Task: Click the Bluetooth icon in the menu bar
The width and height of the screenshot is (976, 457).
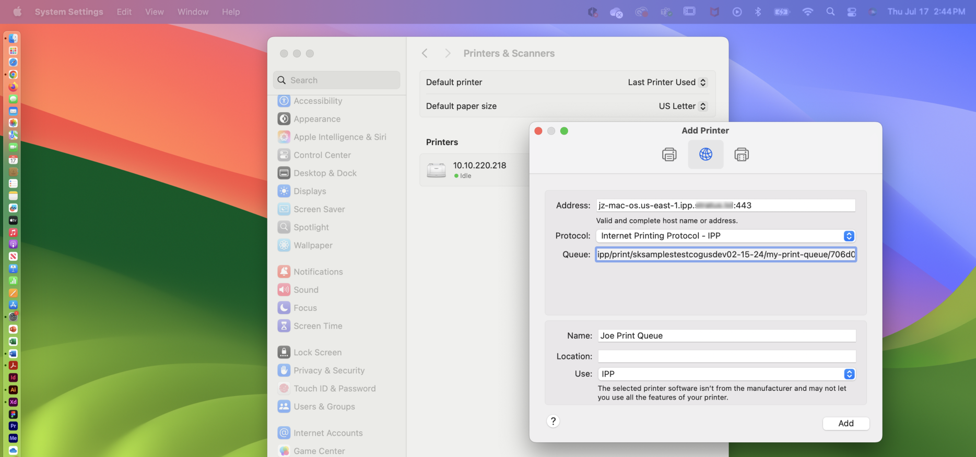Action: 758,11
